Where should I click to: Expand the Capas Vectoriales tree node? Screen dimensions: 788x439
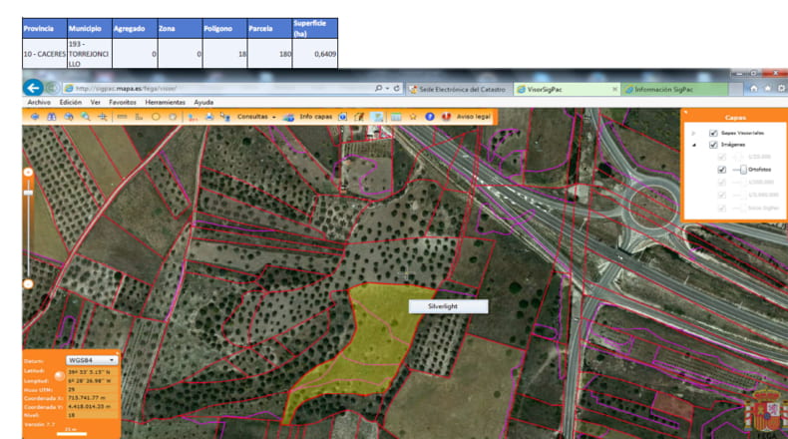coord(693,134)
